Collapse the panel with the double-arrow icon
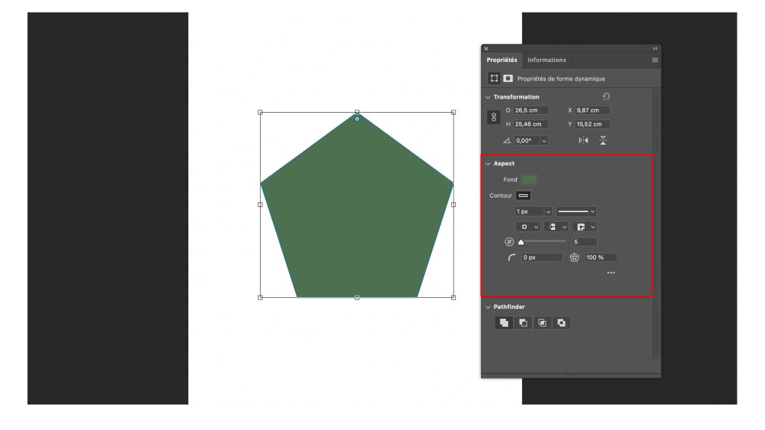The height and width of the screenshot is (430, 765). (654, 49)
